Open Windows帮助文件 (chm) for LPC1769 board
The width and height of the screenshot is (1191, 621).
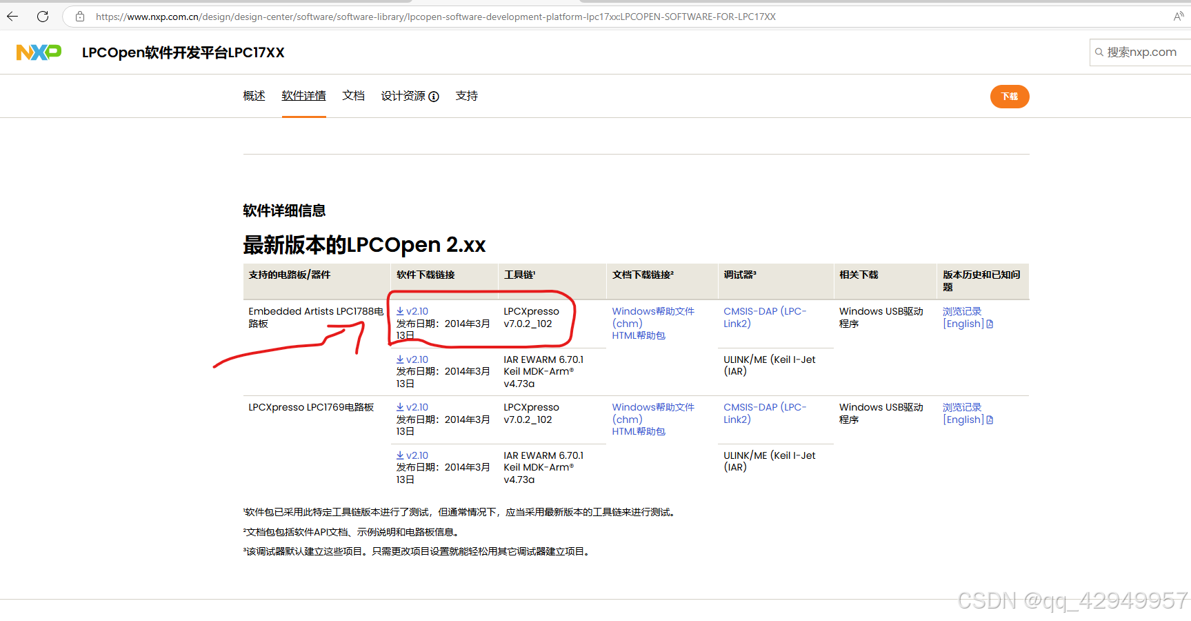pyautogui.click(x=653, y=413)
